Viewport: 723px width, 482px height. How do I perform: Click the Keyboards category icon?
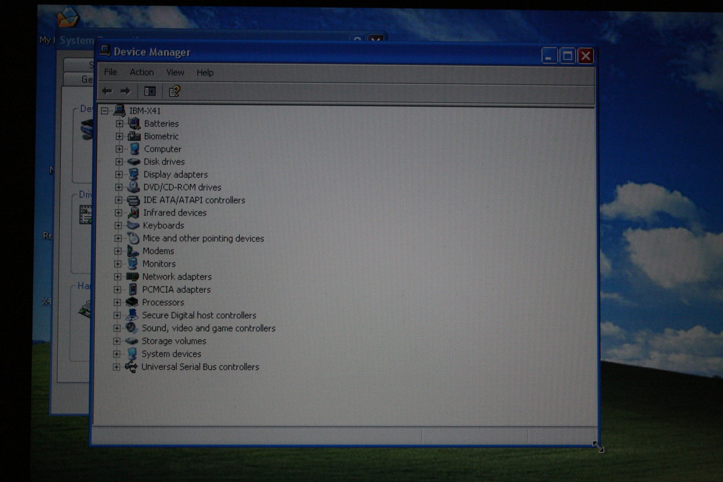[x=133, y=225]
